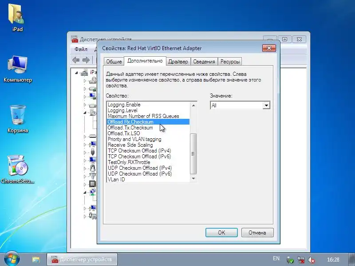The width and height of the screenshot is (355, 266).
Task: Click the Device Manager back arrow toolbar icon
Action: pyautogui.click(x=76, y=60)
